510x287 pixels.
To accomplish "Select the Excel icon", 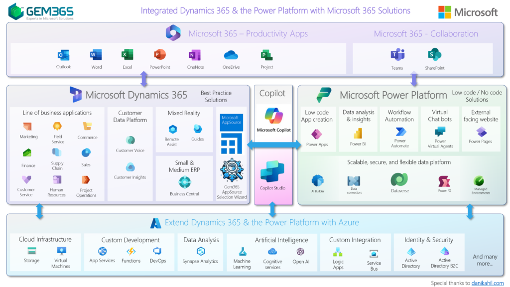I will click(x=127, y=55).
